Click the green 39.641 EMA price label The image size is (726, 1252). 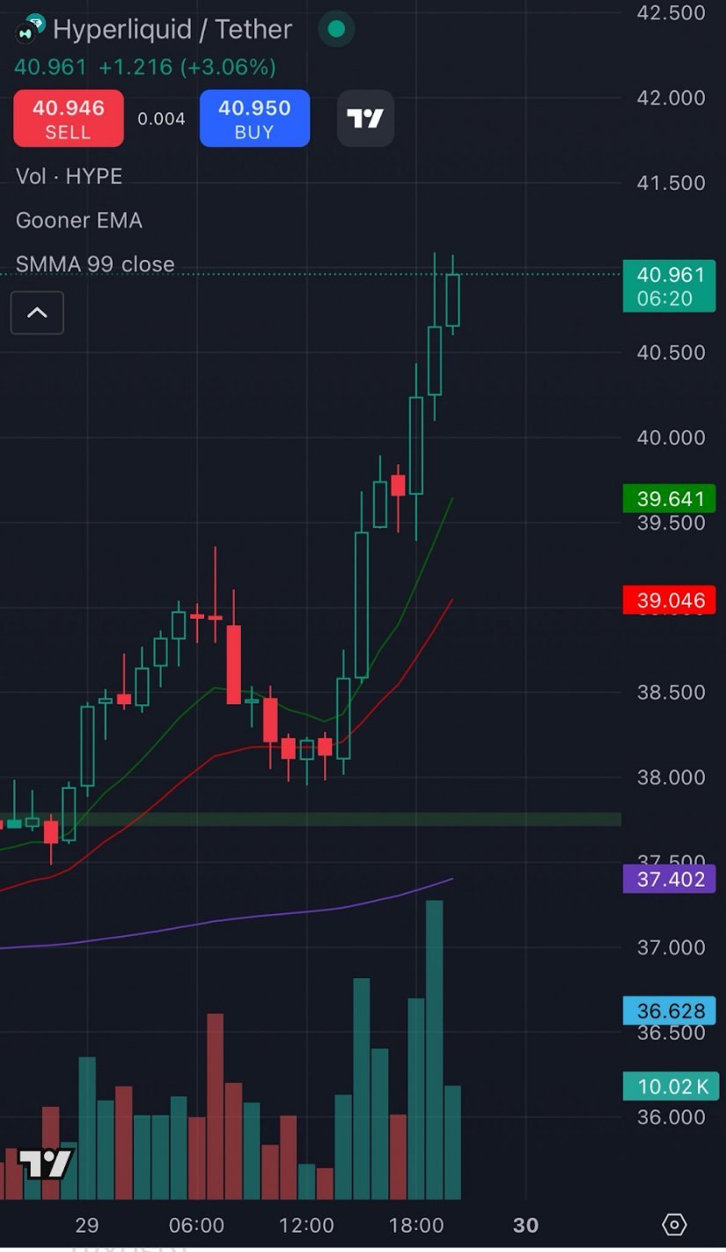671,499
